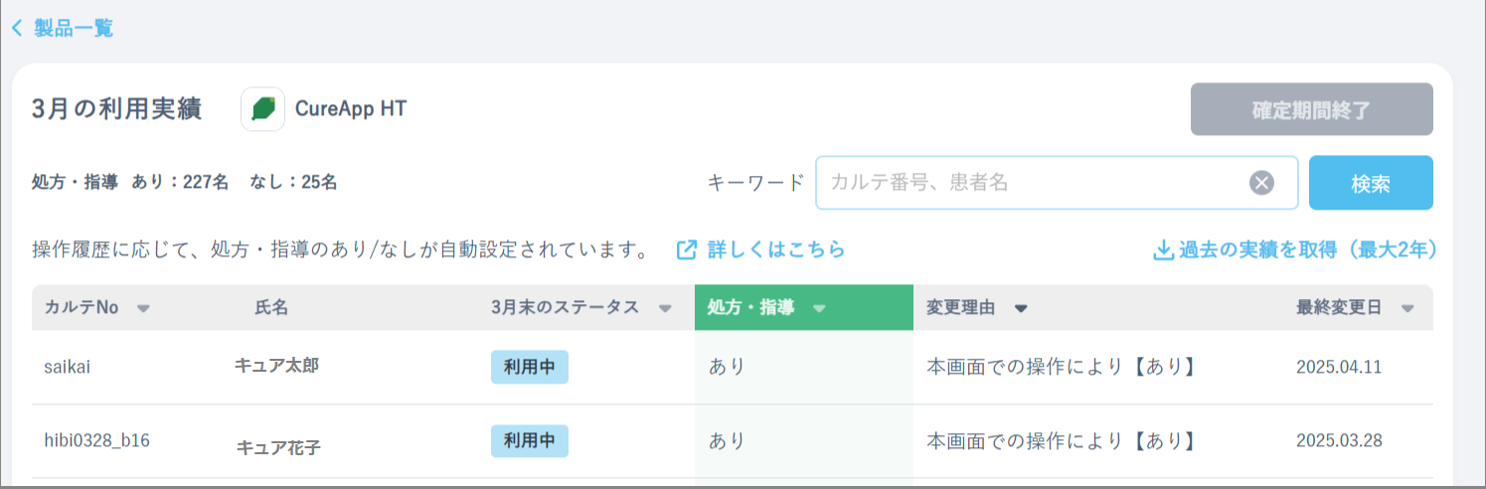The width and height of the screenshot is (1486, 489).
Task: Click the download icon before 過去の実績を取得
Action: point(1163,250)
